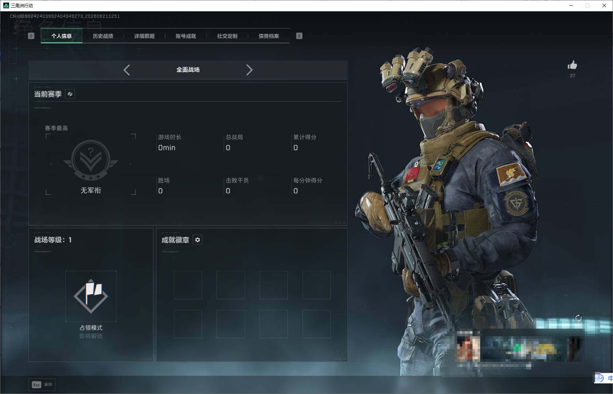The width and height of the screenshot is (613, 394).
Task: Open the 账号成就 tab
Action: [x=186, y=36]
